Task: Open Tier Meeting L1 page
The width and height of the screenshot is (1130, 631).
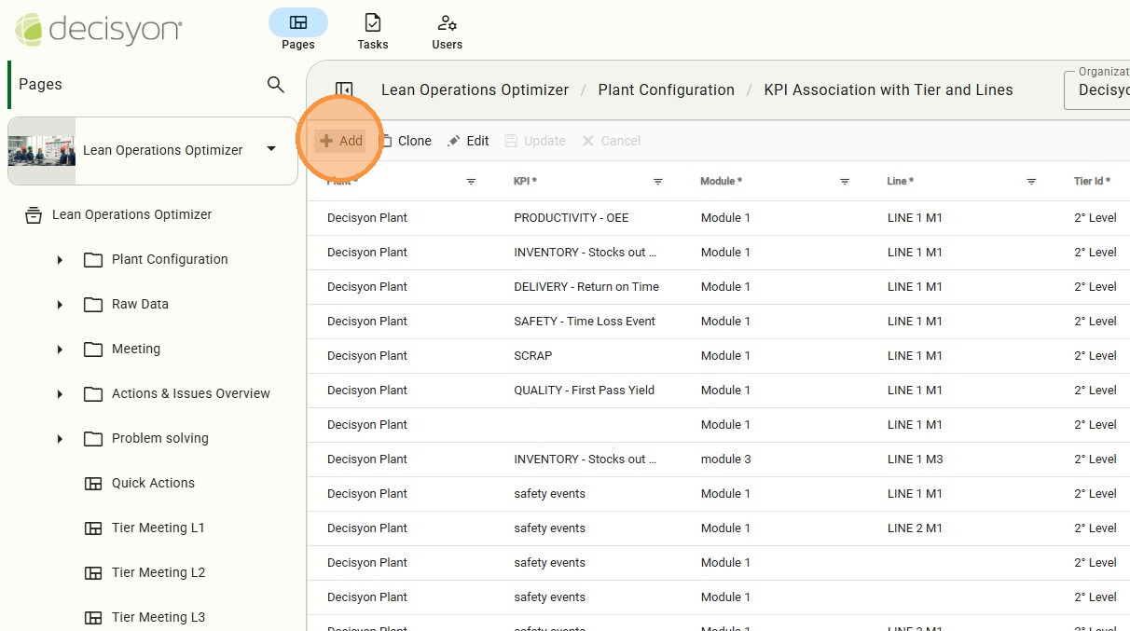Action: coord(158,528)
